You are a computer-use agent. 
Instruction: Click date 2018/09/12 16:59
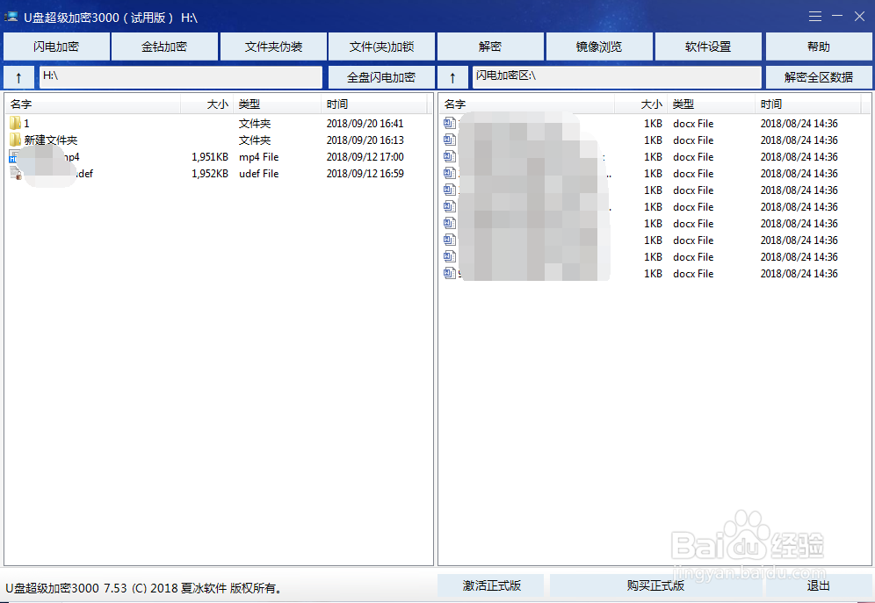tap(365, 174)
